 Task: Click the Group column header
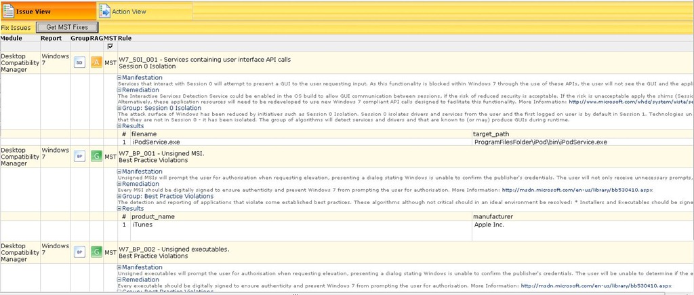(80, 38)
